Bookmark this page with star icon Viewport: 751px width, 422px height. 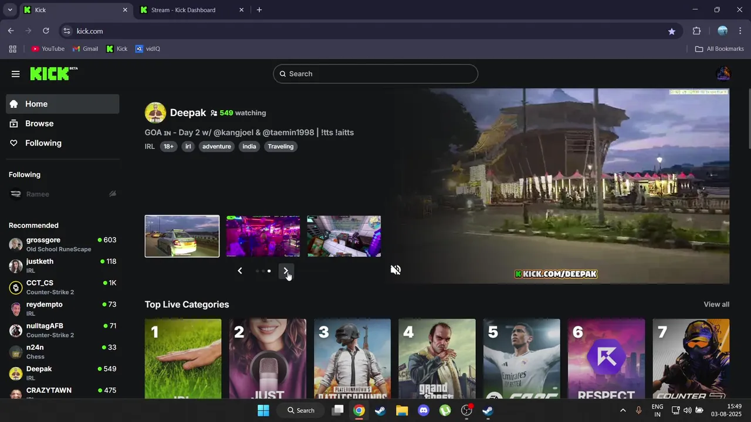point(672,31)
